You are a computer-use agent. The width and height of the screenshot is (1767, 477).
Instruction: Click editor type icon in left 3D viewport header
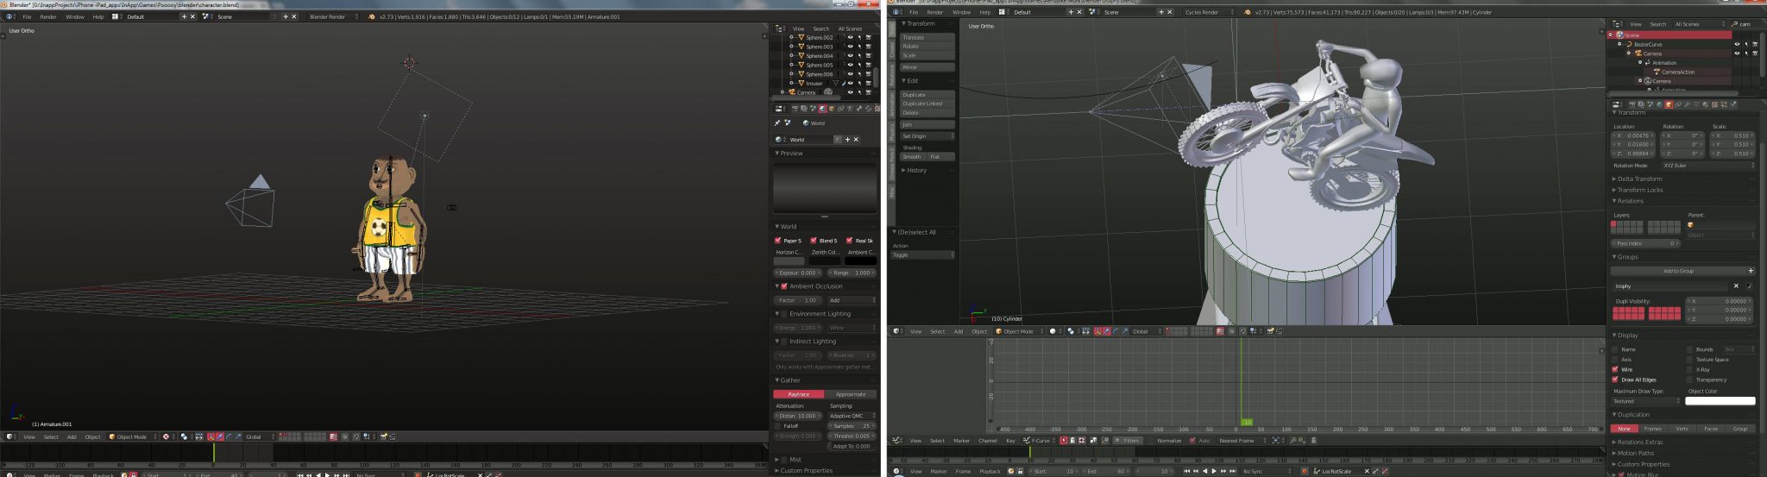point(11,436)
